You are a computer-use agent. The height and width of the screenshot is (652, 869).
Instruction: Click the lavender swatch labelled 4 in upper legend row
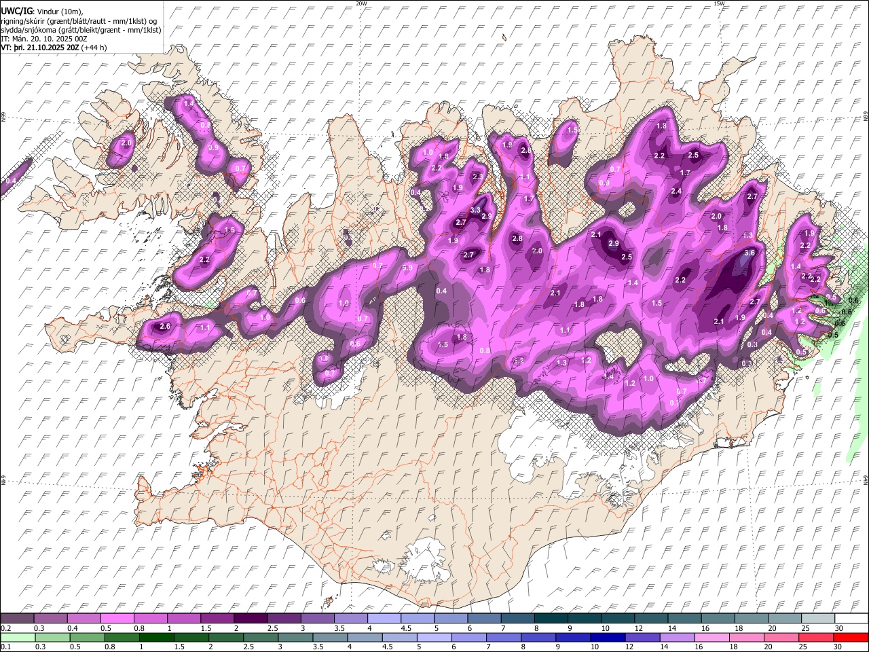click(384, 618)
